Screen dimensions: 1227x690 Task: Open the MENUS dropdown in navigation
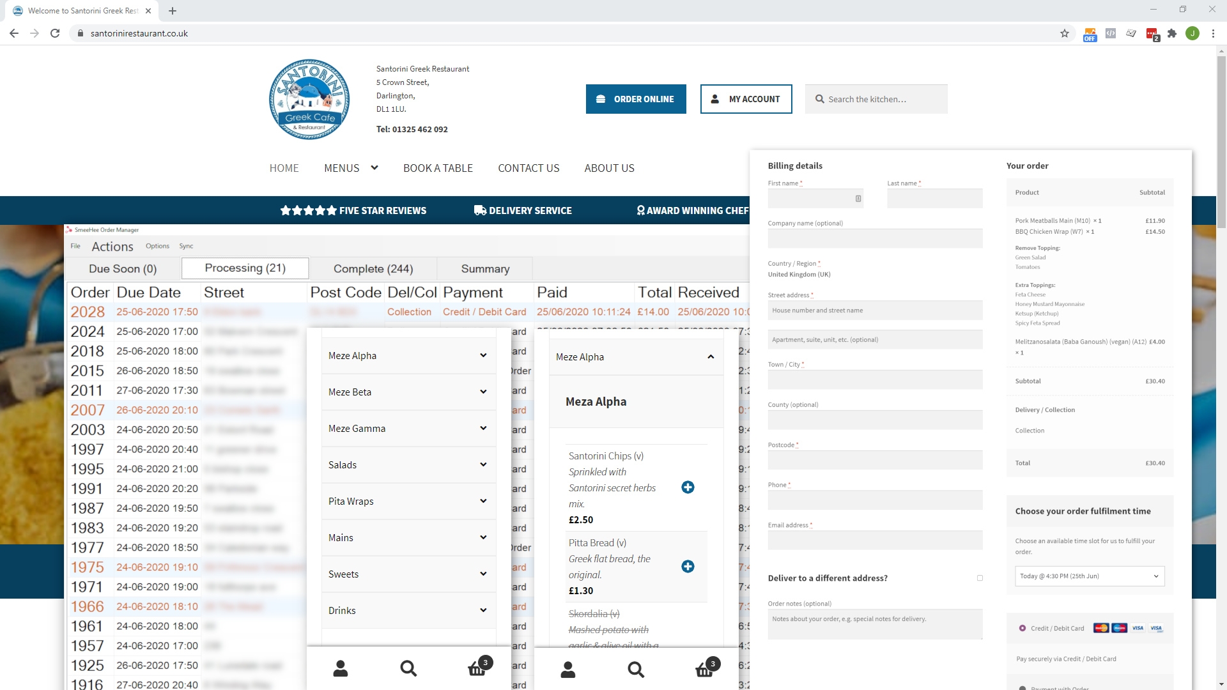351,168
